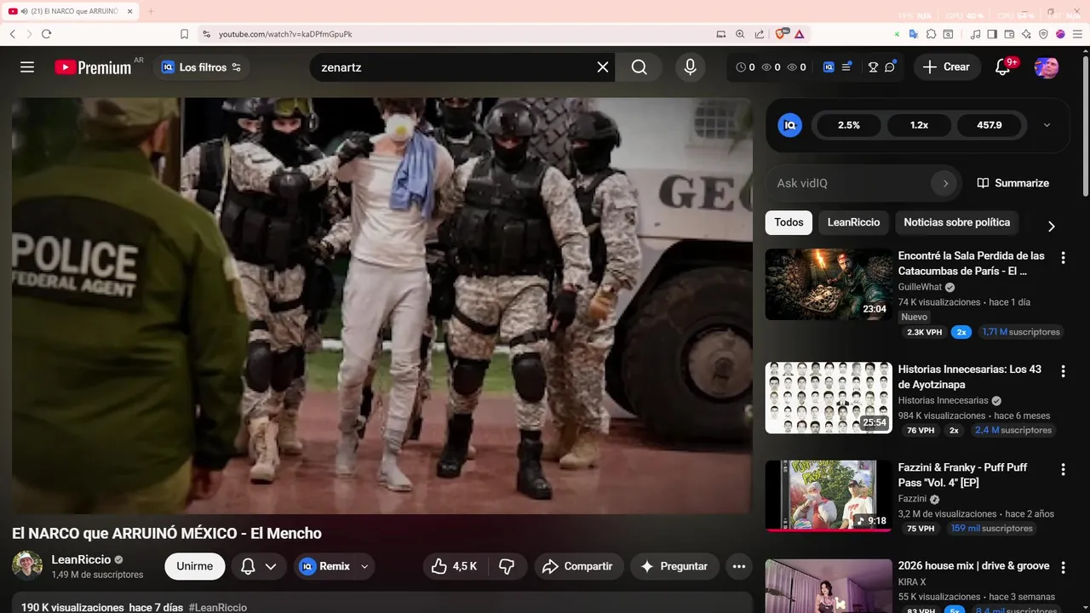Click Compartir share button

click(x=579, y=566)
